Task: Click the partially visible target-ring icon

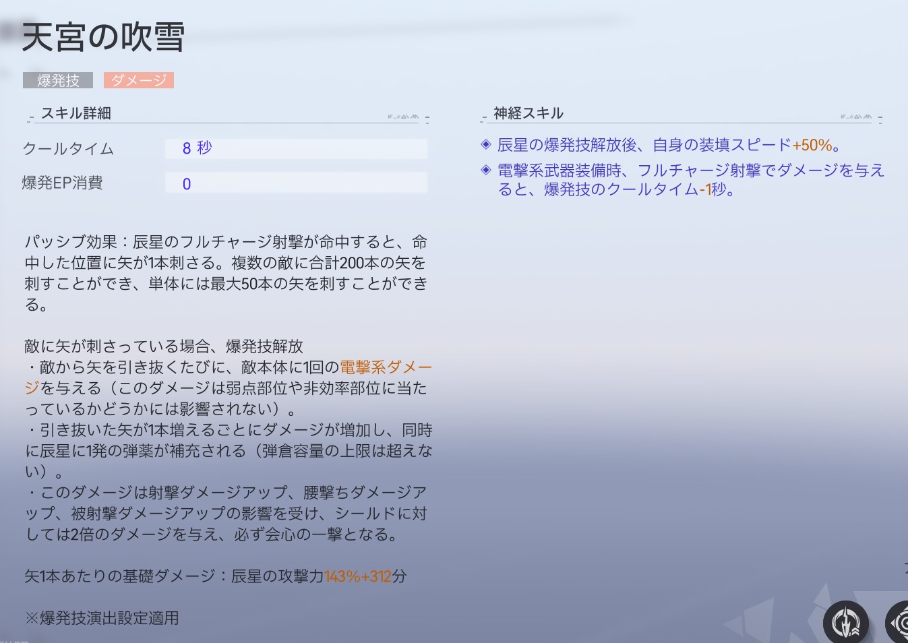Action: click(x=899, y=623)
